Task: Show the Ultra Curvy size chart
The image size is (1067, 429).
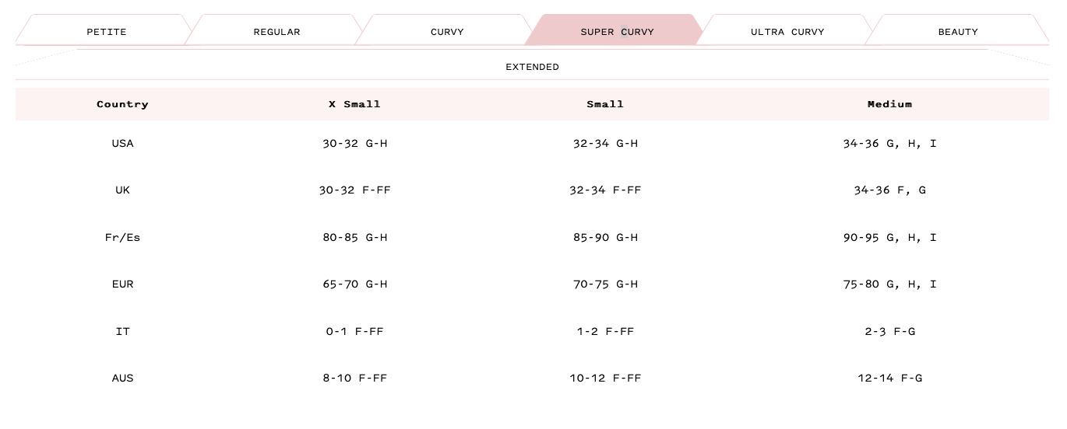Action: [787, 32]
